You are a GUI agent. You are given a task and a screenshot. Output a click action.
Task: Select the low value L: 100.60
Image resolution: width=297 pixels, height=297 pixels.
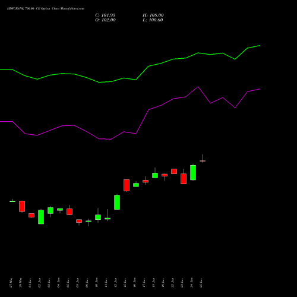153,20
